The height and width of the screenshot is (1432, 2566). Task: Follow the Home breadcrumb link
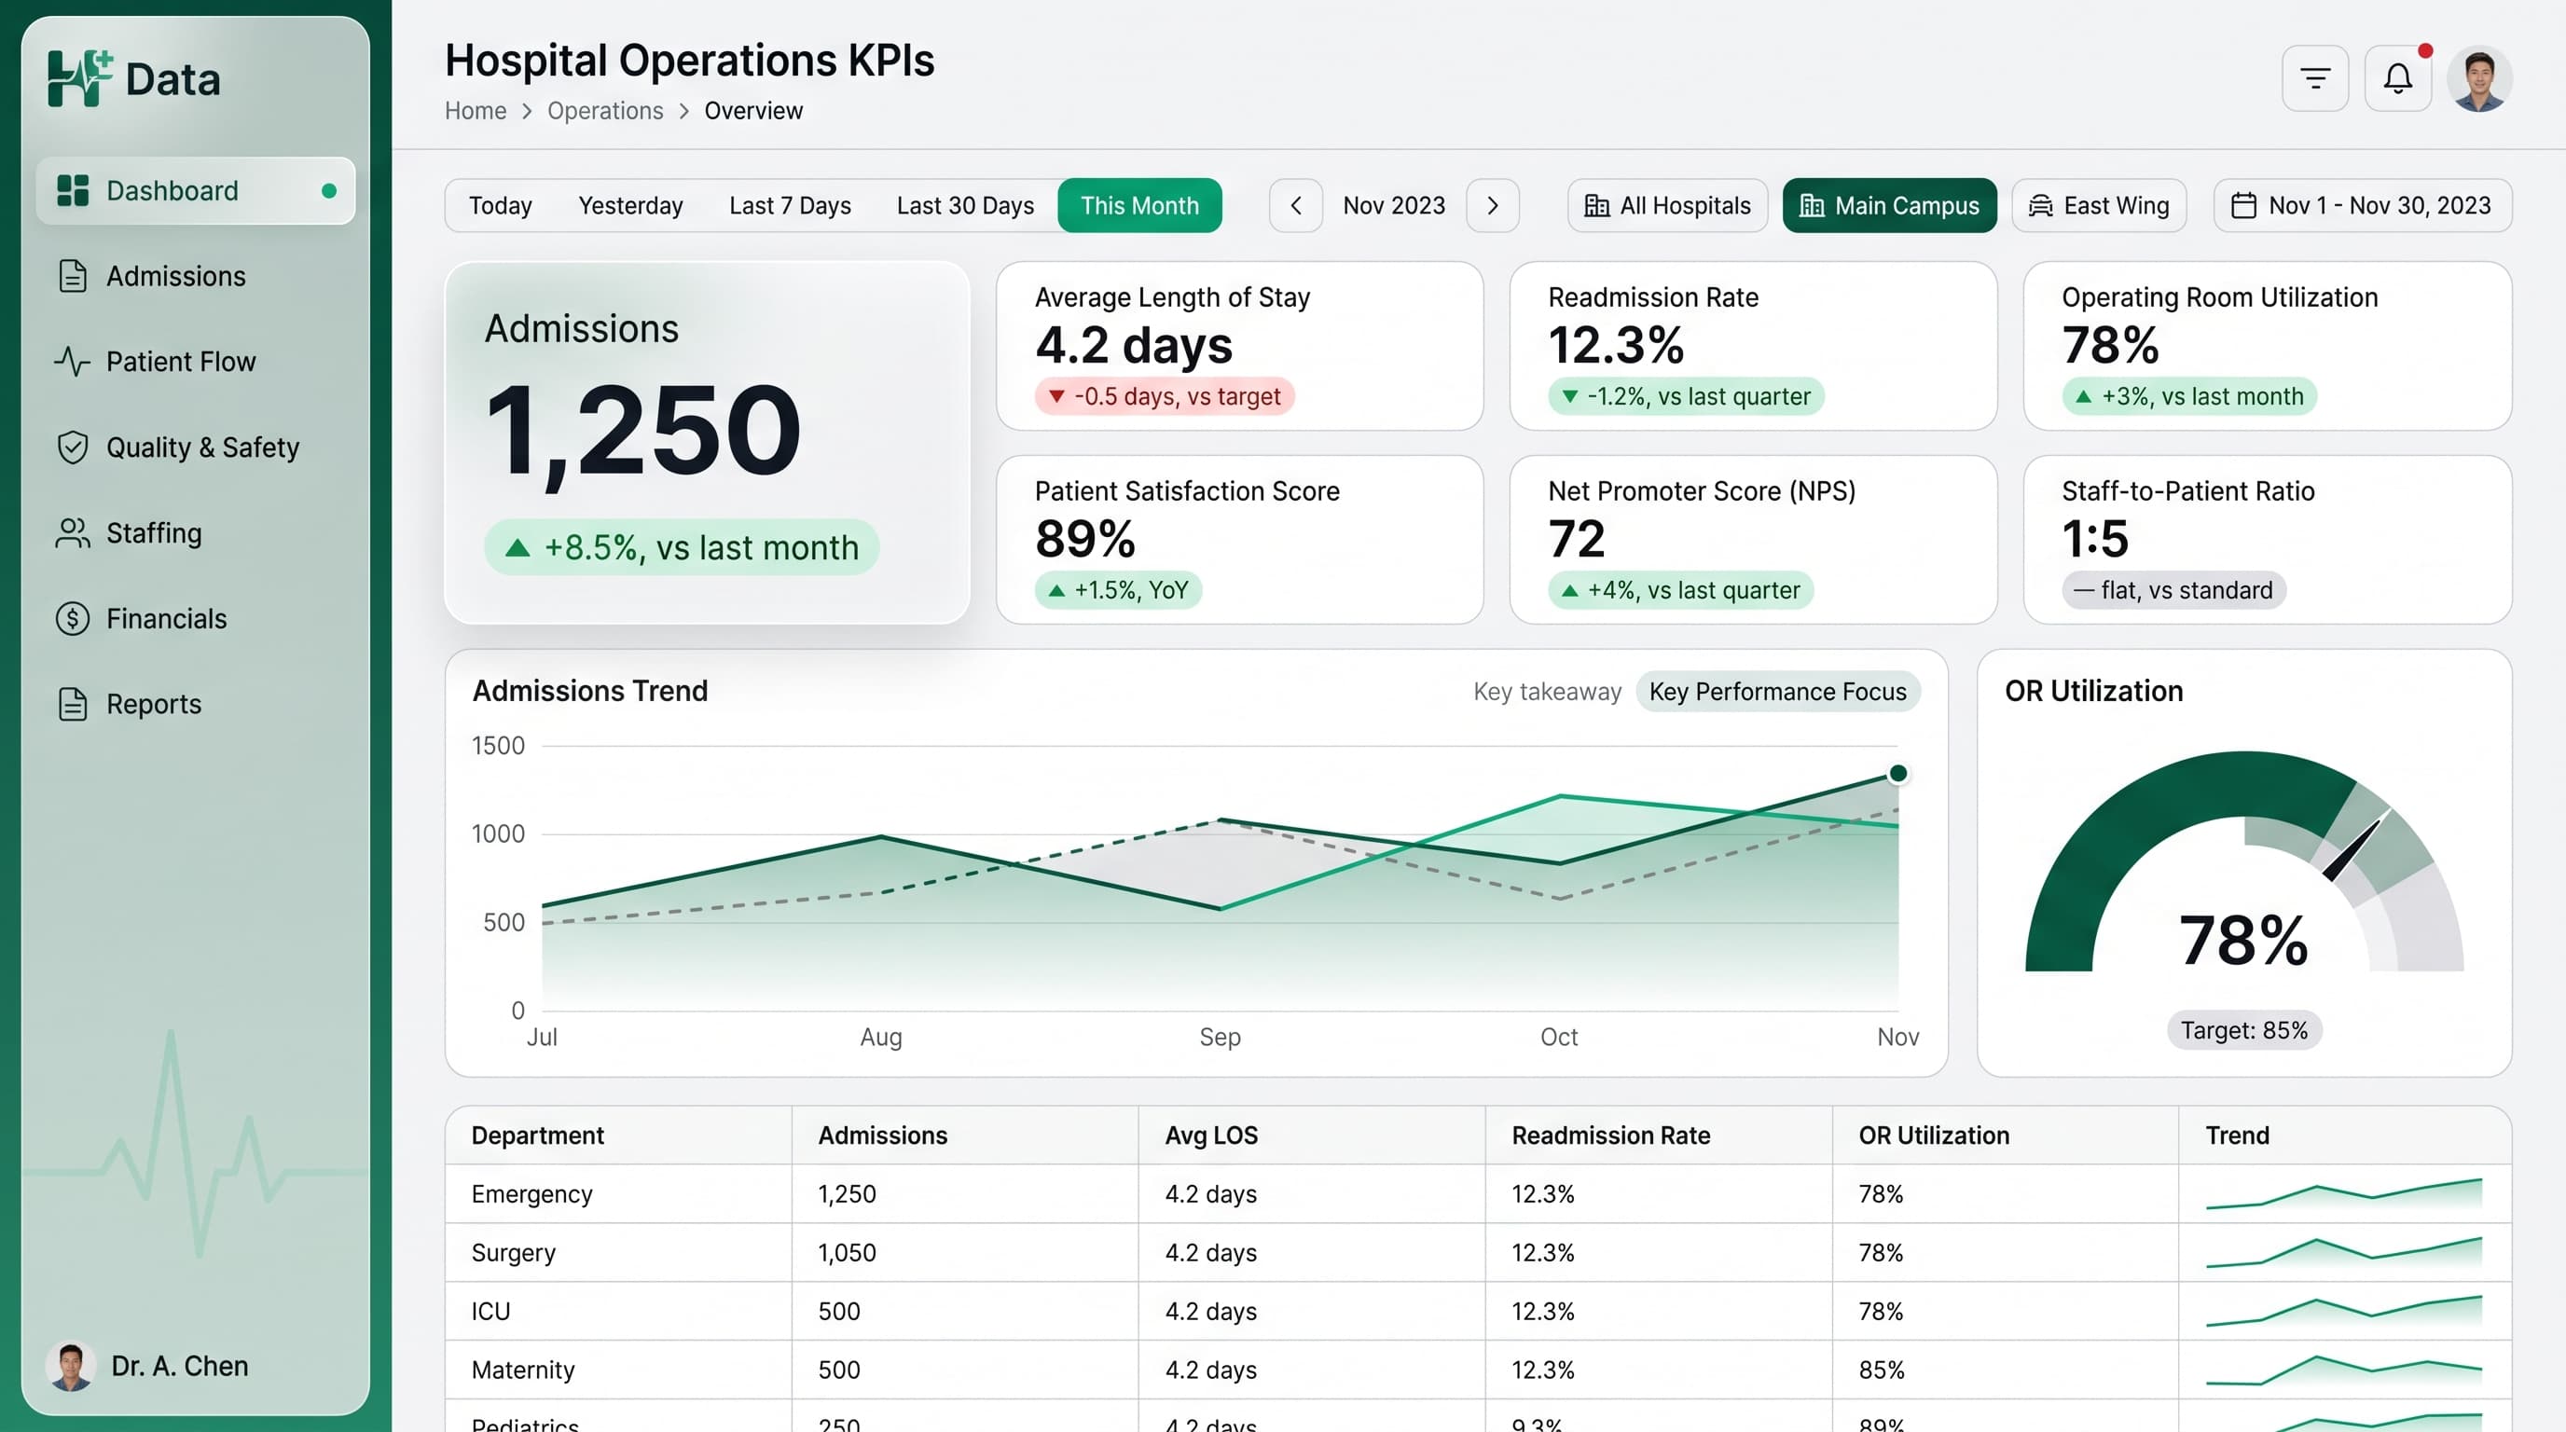(476, 111)
